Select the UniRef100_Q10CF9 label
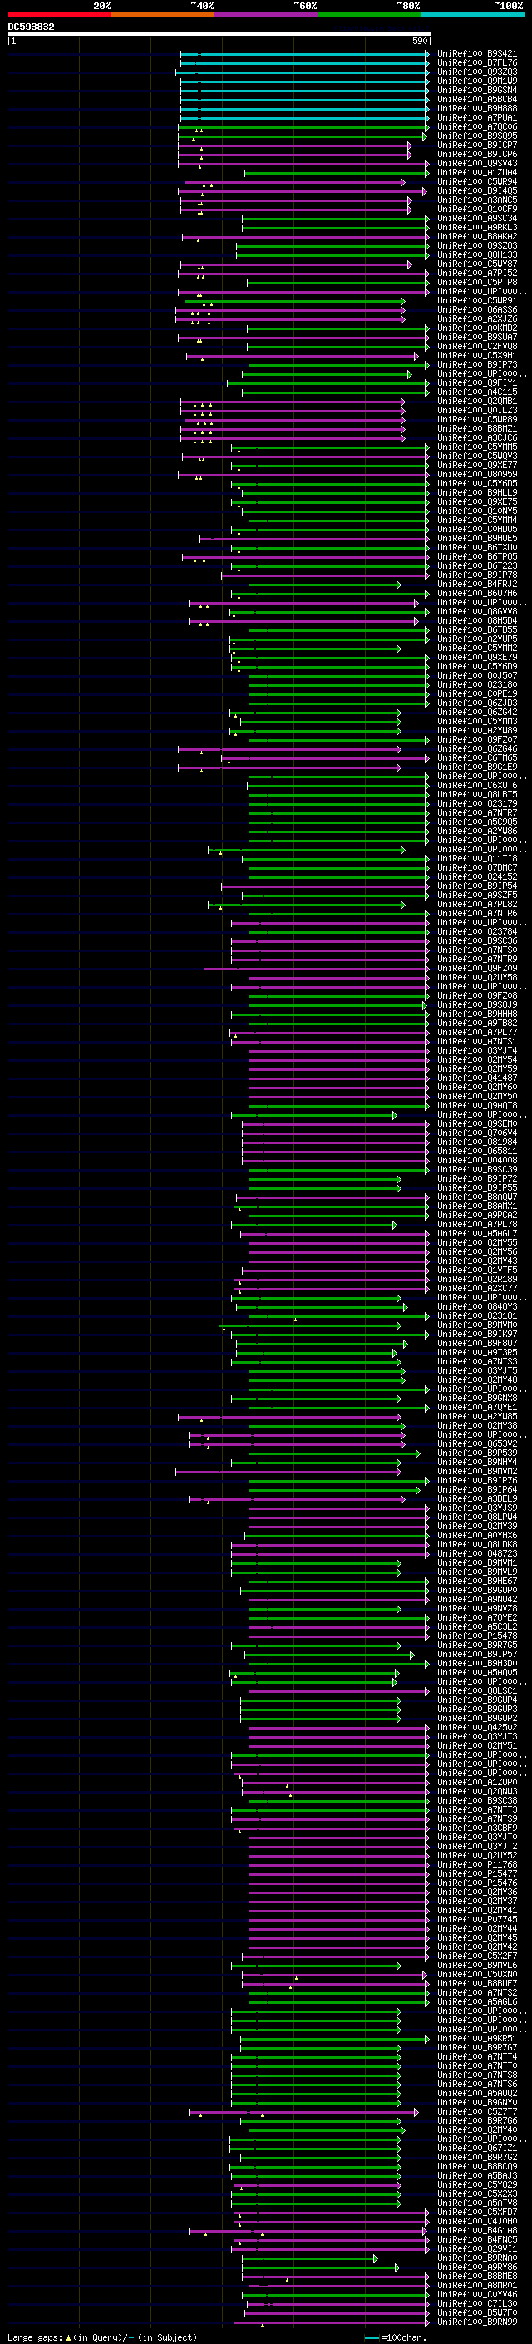Screen dimensions: 532x2344 [x=477, y=209]
